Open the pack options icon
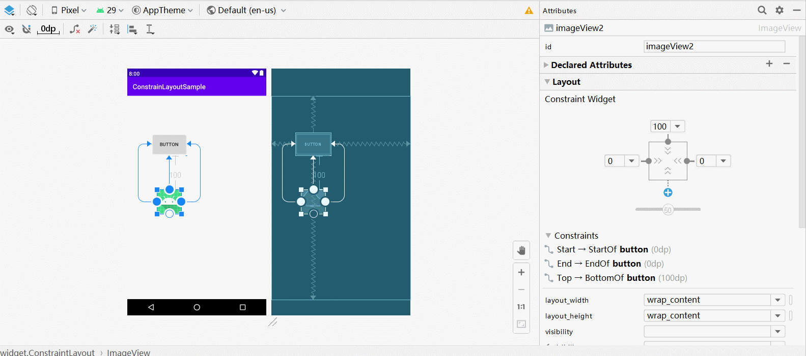 [115, 29]
